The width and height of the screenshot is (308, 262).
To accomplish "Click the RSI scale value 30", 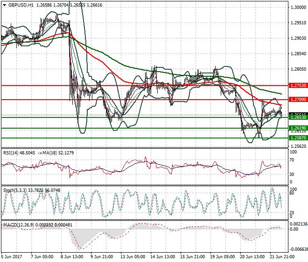I will [292, 175].
